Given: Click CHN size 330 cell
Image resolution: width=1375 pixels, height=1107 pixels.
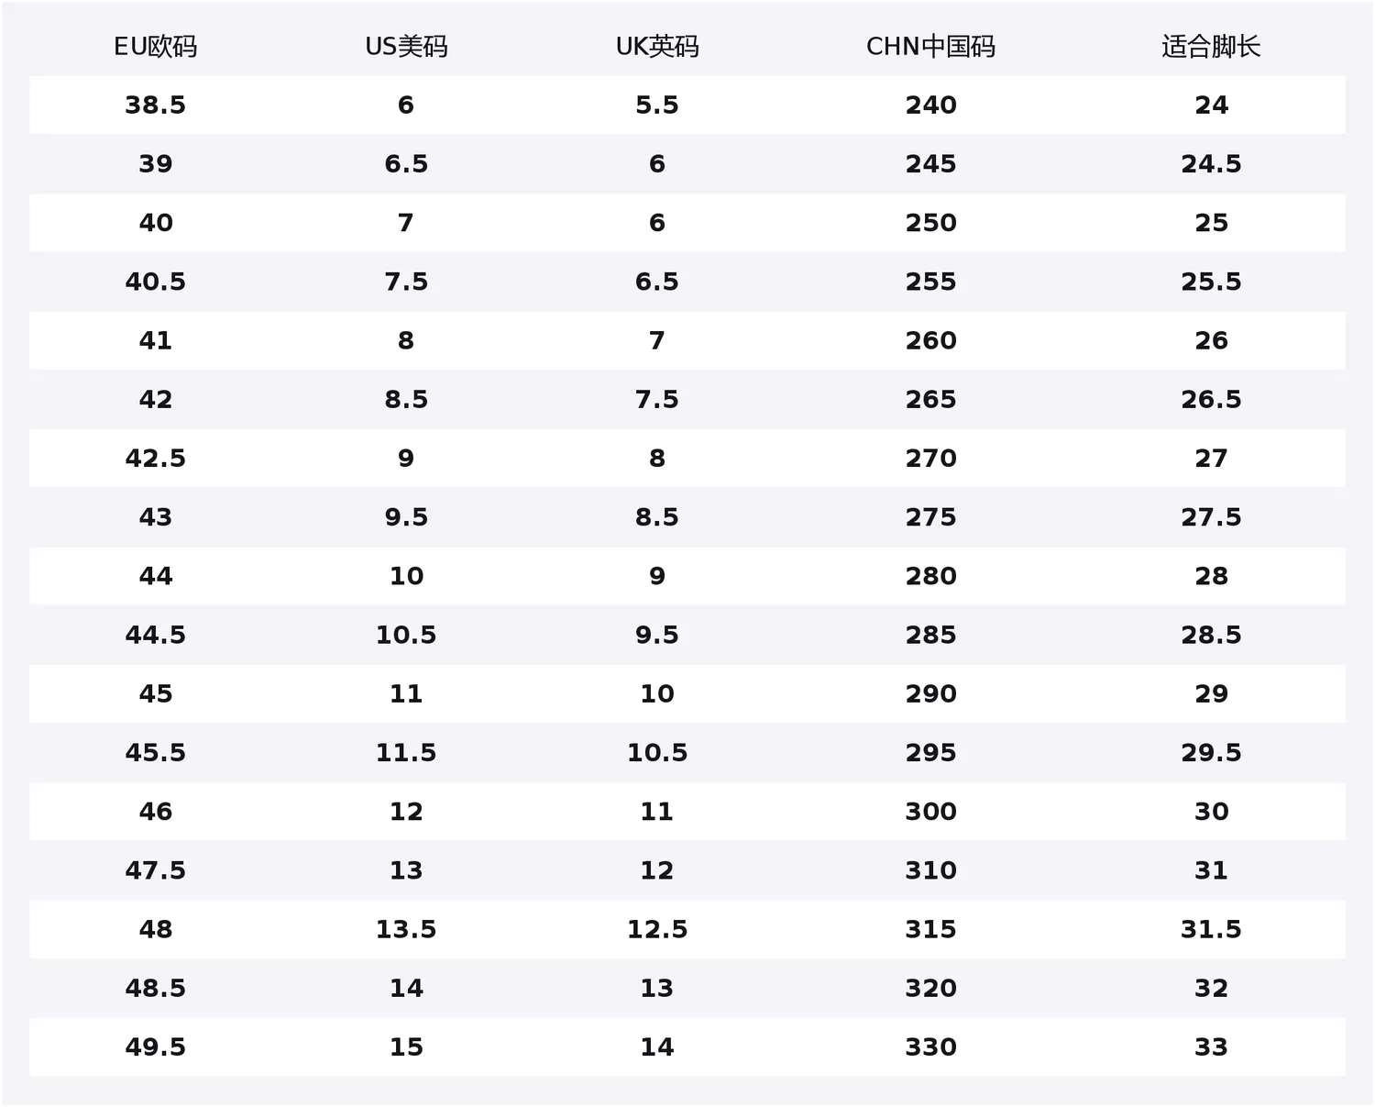Looking at the screenshot, I should 930,1047.
